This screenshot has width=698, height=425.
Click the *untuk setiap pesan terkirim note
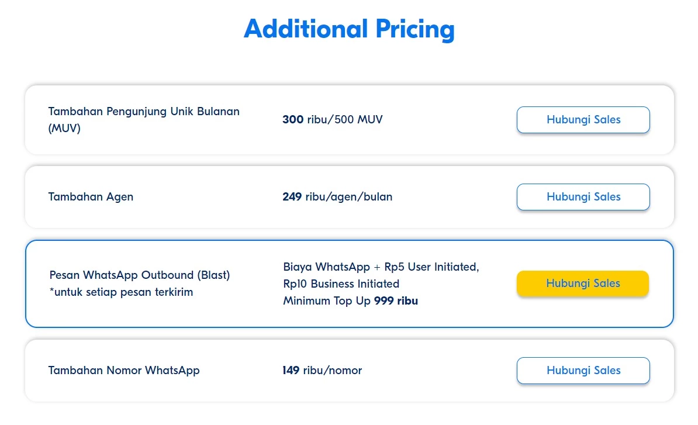point(121,292)
